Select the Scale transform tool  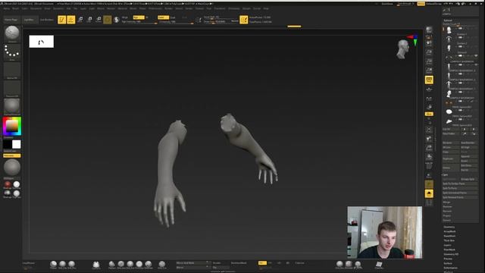(x=89, y=20)
